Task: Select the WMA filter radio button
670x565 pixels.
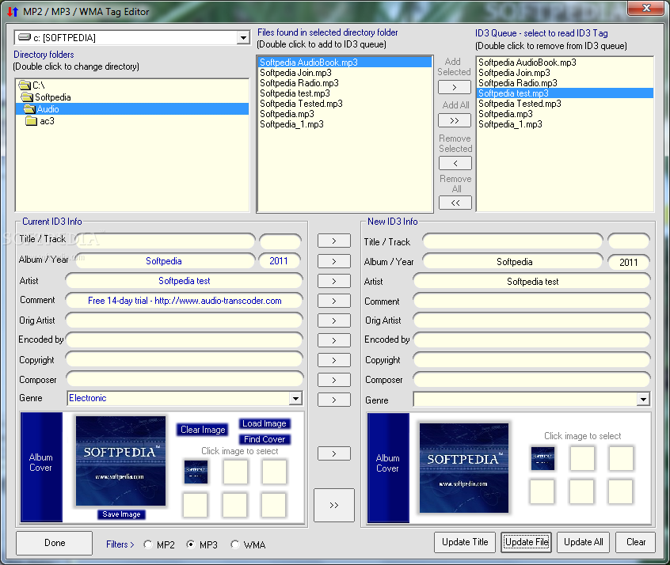Action: point(234,544)
